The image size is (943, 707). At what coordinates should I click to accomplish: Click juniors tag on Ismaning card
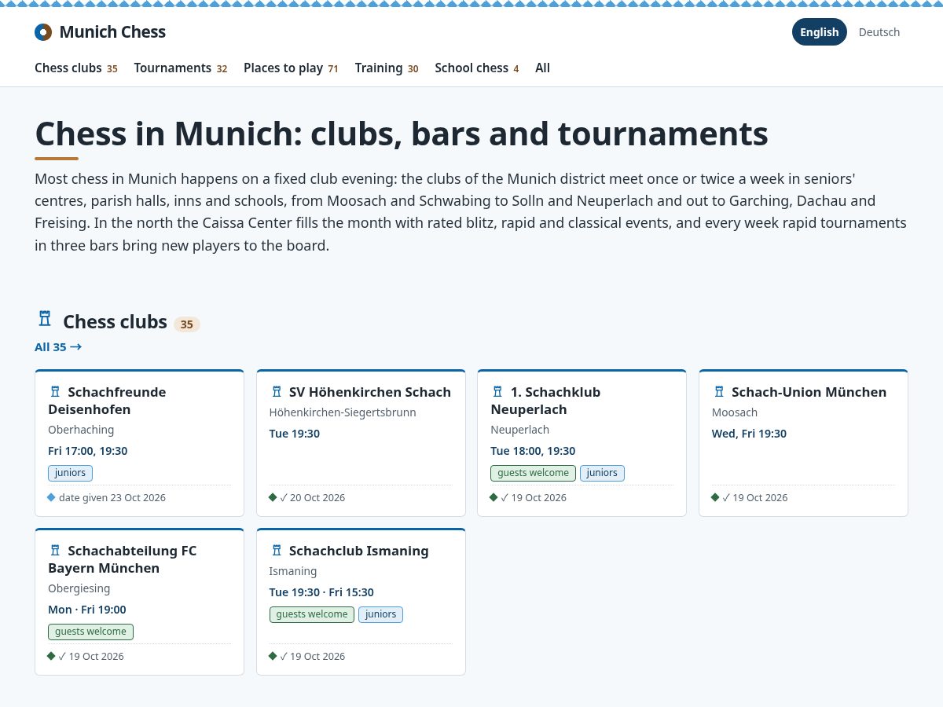[x=381, y=614]
